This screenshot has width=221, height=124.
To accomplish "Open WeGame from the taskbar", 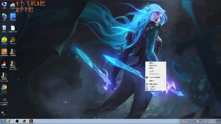I will [x=31, y=121].
